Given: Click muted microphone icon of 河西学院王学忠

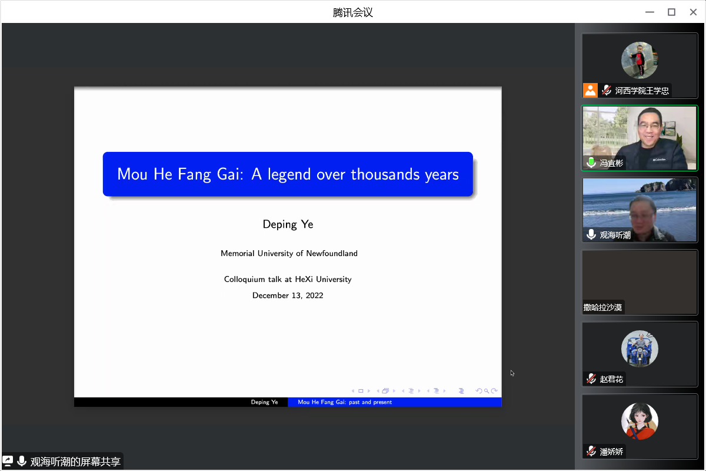Looking at the screenshot, I should coord(606,91).
